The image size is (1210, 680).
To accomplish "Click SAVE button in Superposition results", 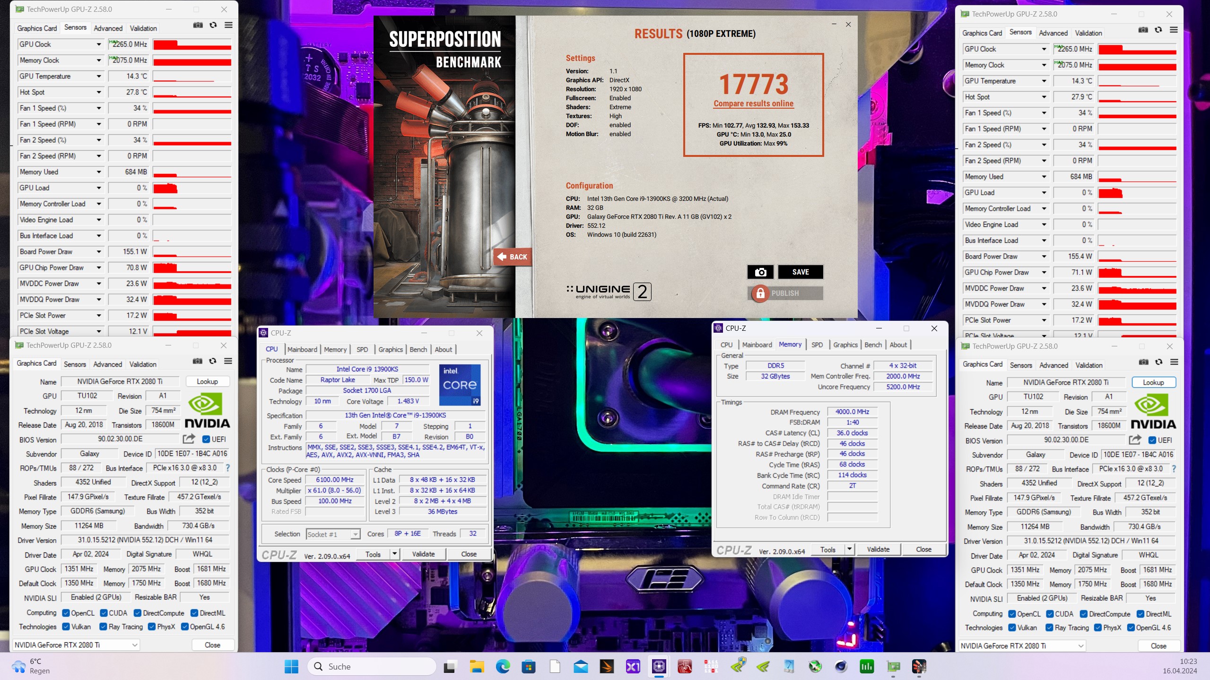I will (801, 272).
